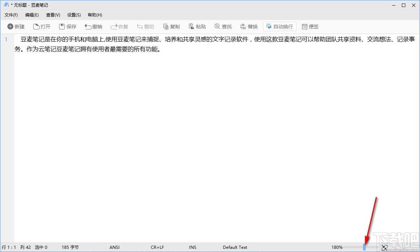420x252 pixels.
Task: Click the zoom slider handle
Action: click(x=364, y=247)
